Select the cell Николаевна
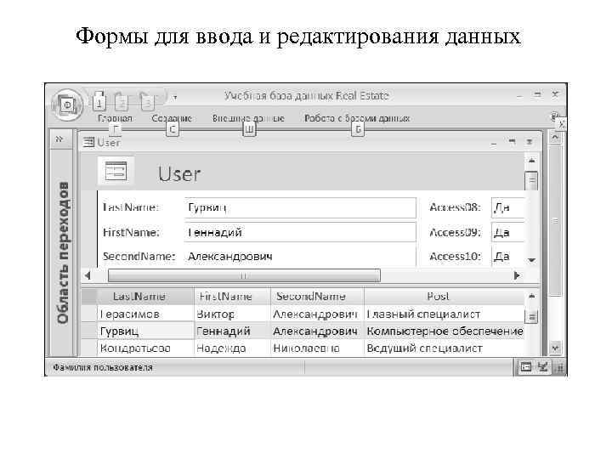Image resolution: width=612 pixels, height=459 pixels. click(x=317, y=348)
